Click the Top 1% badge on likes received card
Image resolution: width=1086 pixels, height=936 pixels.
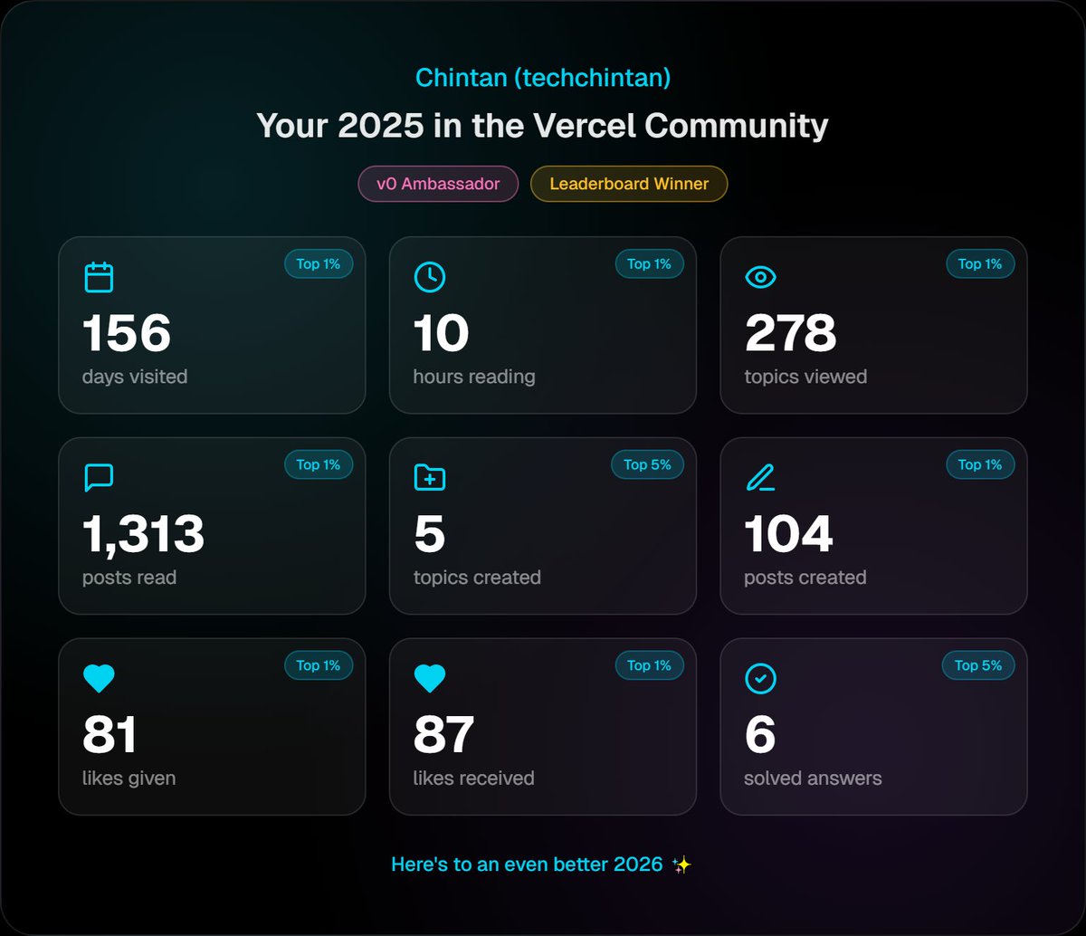[650, 665]
